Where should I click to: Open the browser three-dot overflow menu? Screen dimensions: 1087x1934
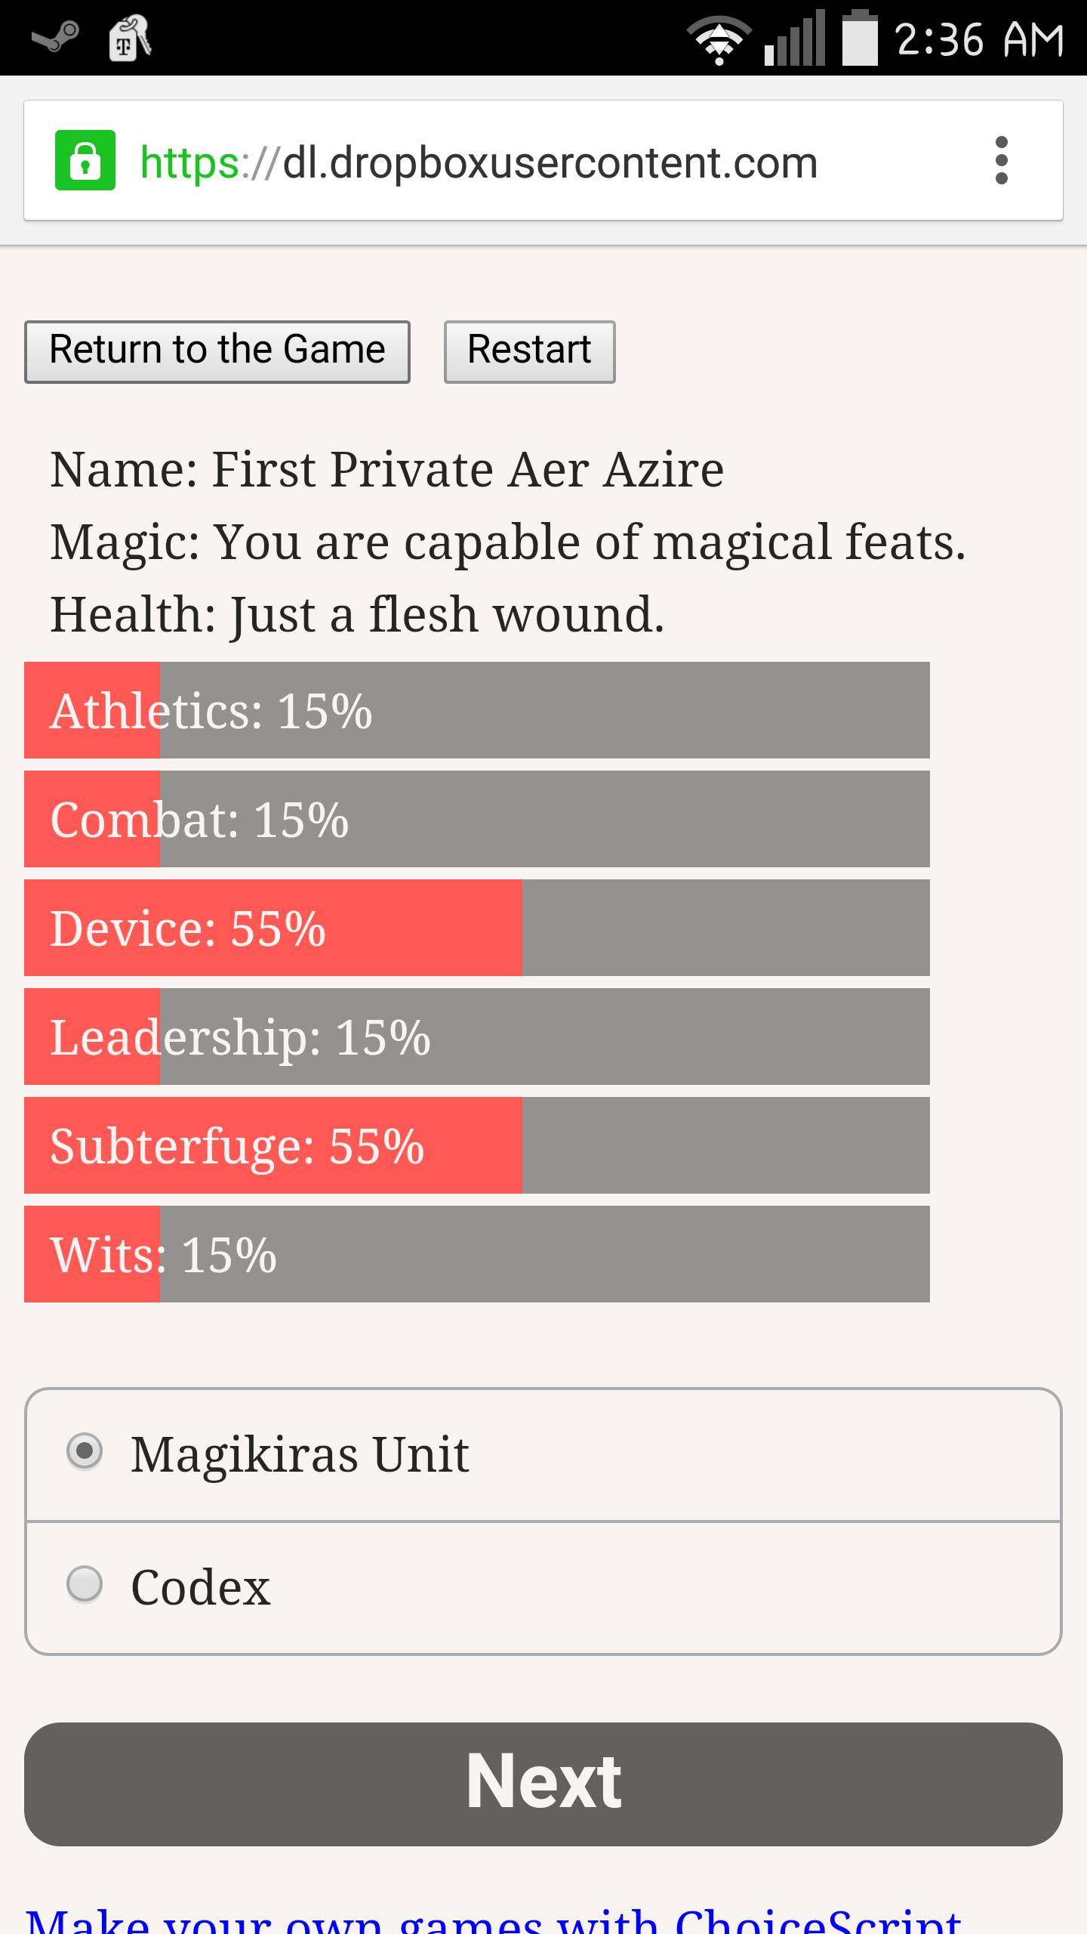pyautogui.click(x=1001, y=160)
